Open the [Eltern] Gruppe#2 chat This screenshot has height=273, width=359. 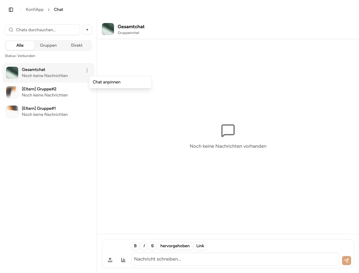pyautogui.click(x=48, y=92)
